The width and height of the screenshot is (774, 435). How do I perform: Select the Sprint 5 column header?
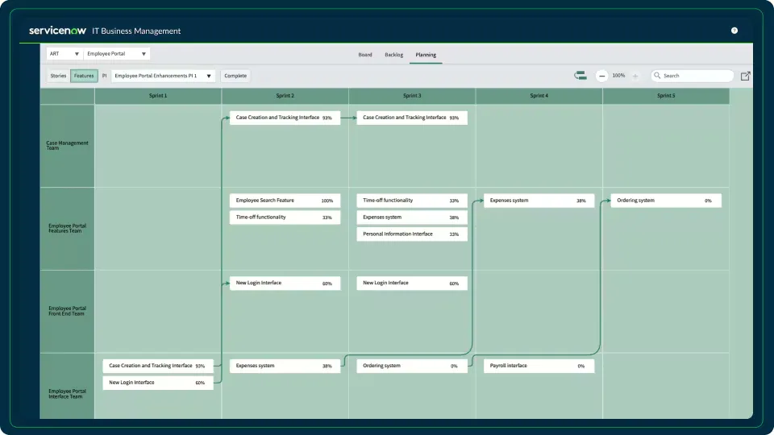click(x=666, y=96)
